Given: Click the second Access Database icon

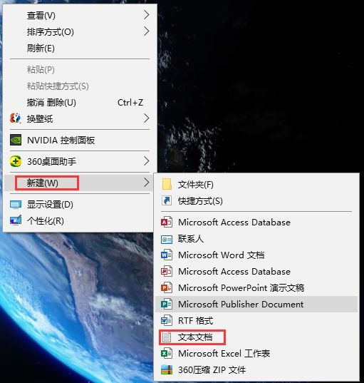Looking at the screenshot, I should coord(167,271).
